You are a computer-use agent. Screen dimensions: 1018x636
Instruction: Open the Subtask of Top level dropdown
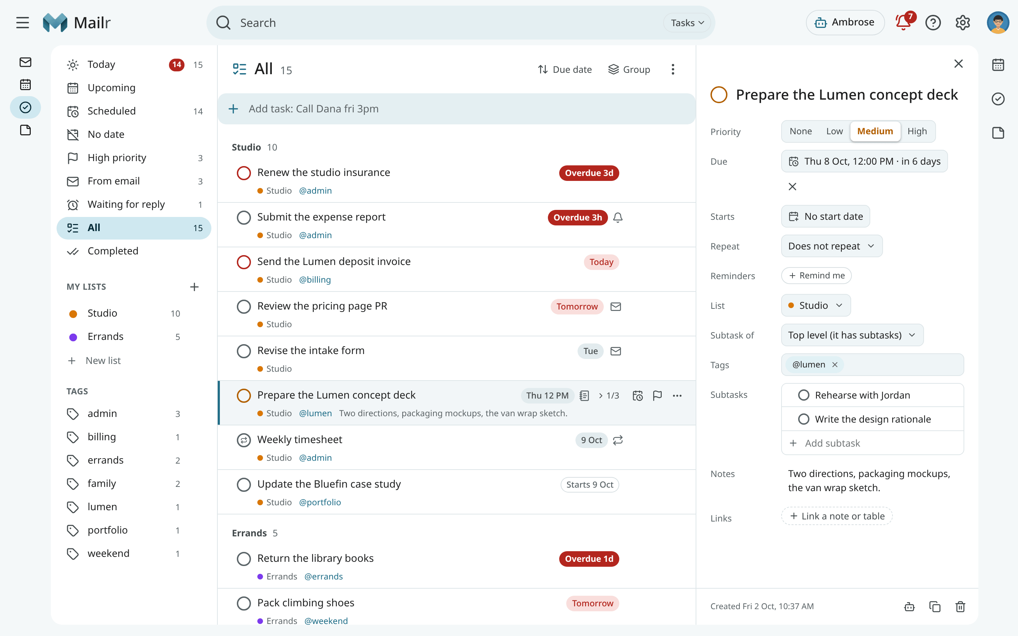(852, 335)
